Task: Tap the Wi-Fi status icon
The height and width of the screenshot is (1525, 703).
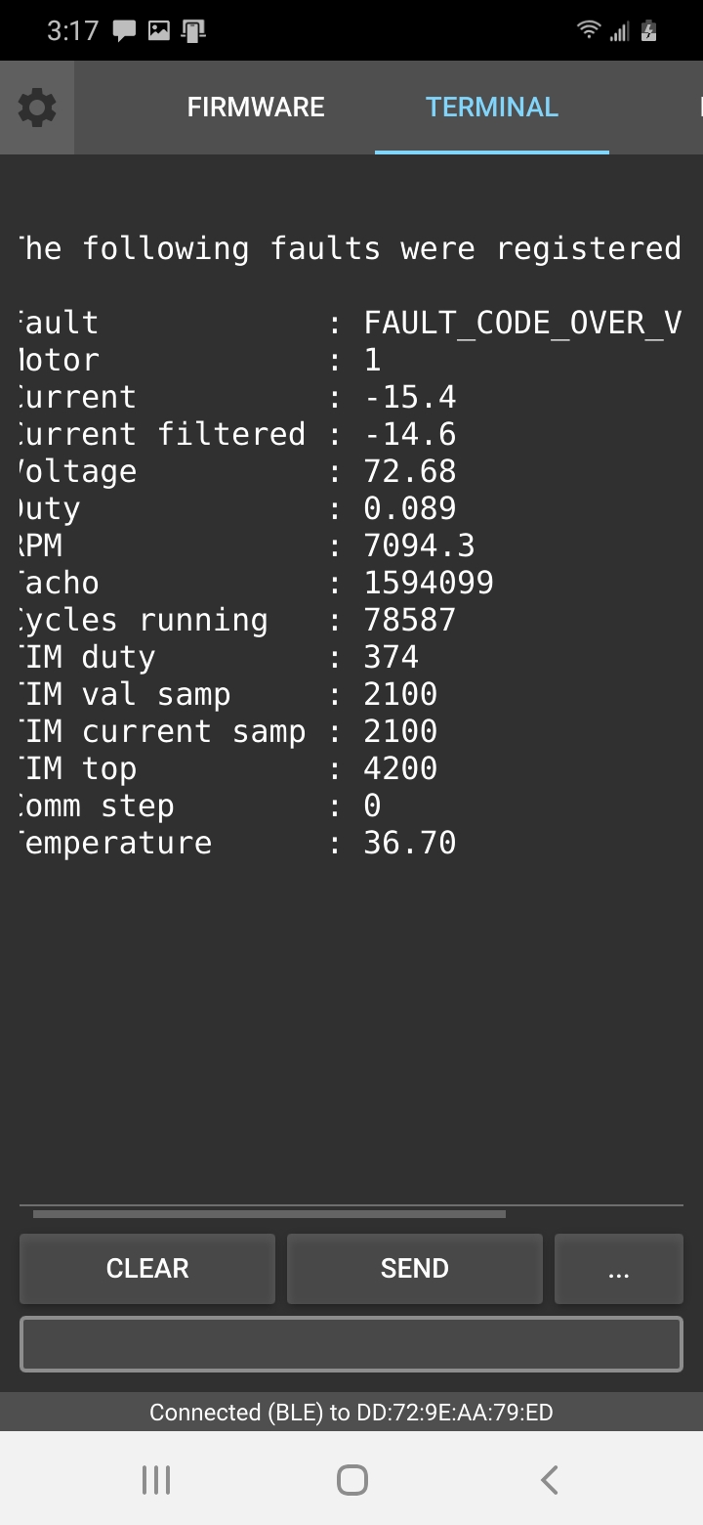Action: point(589,30)
